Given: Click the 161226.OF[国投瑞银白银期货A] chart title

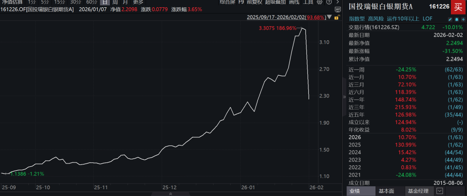Looking at the screenshot, I should 37,9.
